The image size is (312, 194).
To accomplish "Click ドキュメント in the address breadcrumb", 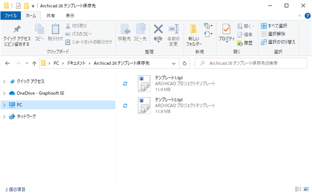I will tap(76, 63).
